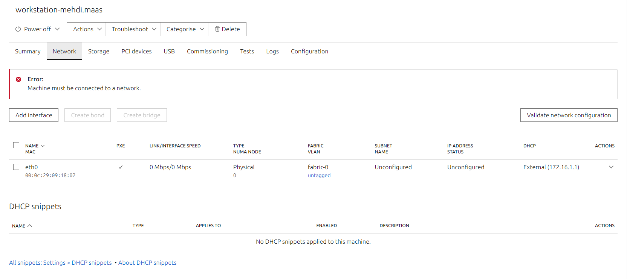Go to the Configuration tab
The height and width of the screenshot is (279, 627).
click(x=309, y=51)
